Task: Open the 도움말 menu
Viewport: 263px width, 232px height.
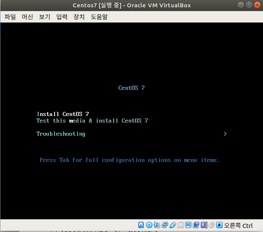Action: click(x=99, y=17)
